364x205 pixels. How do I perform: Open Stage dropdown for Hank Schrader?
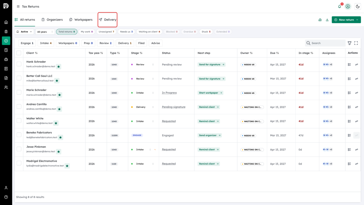click(153, 65)
